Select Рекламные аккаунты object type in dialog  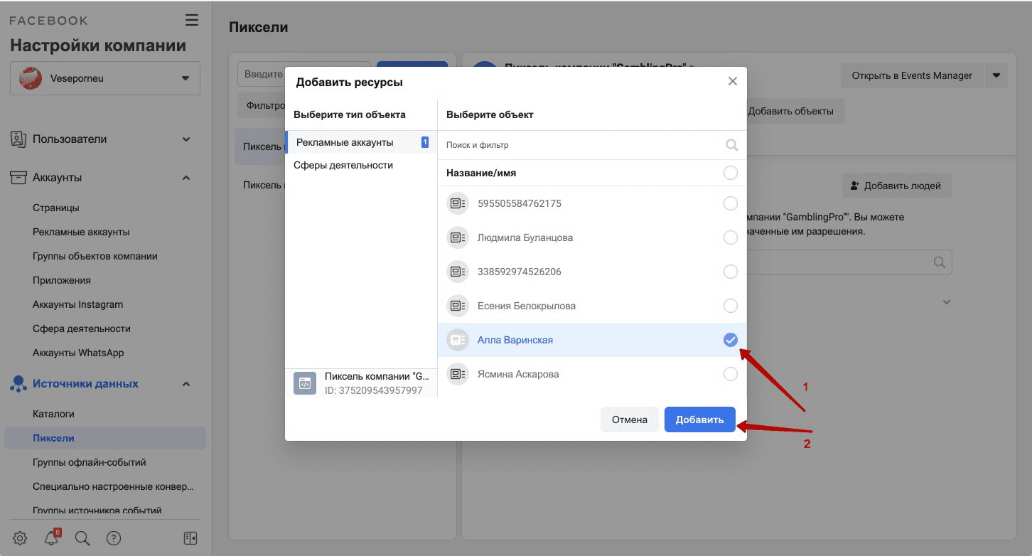(x=361, y=142)
